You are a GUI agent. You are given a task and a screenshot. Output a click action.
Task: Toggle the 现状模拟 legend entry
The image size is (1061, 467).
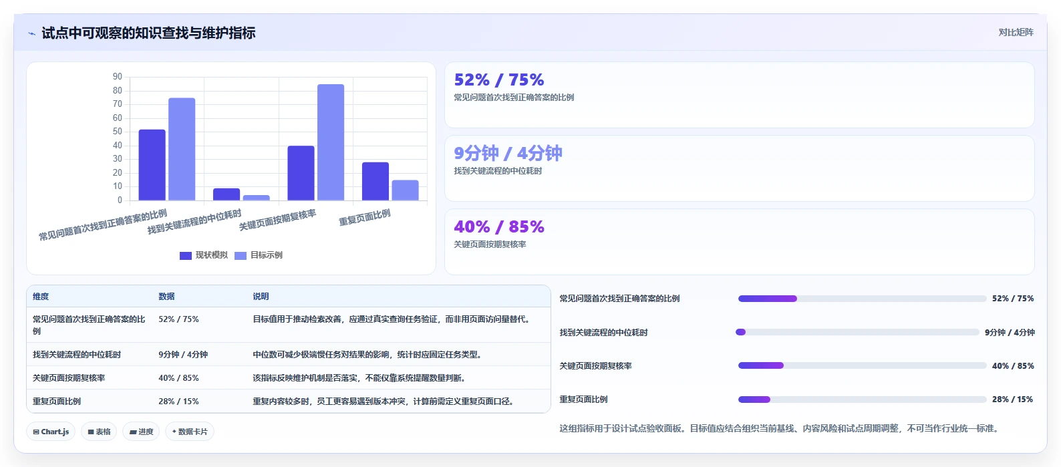coord(204,255)
